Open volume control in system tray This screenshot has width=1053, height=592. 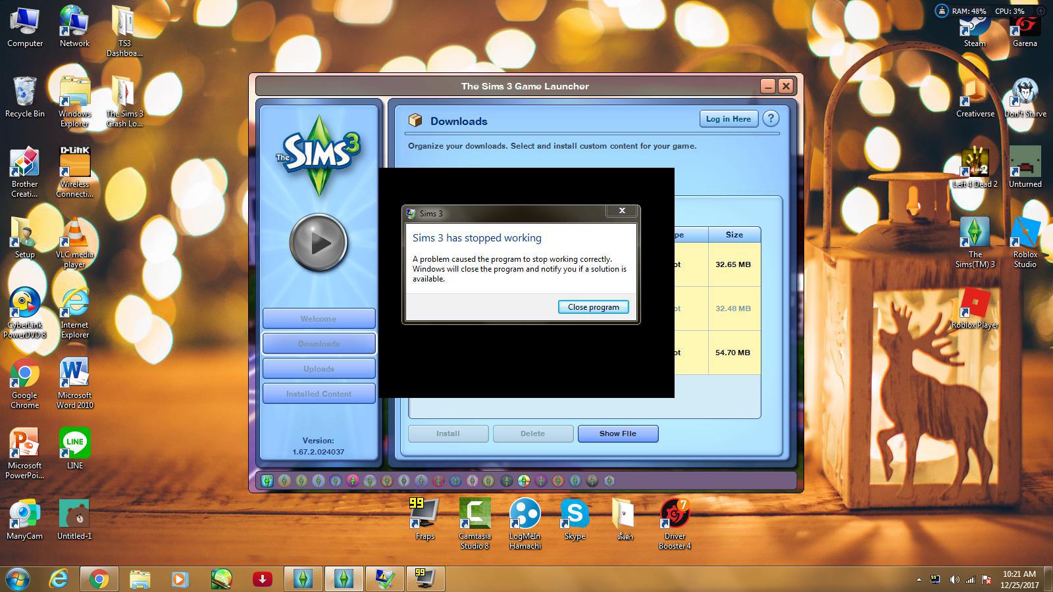click(954, 580)
